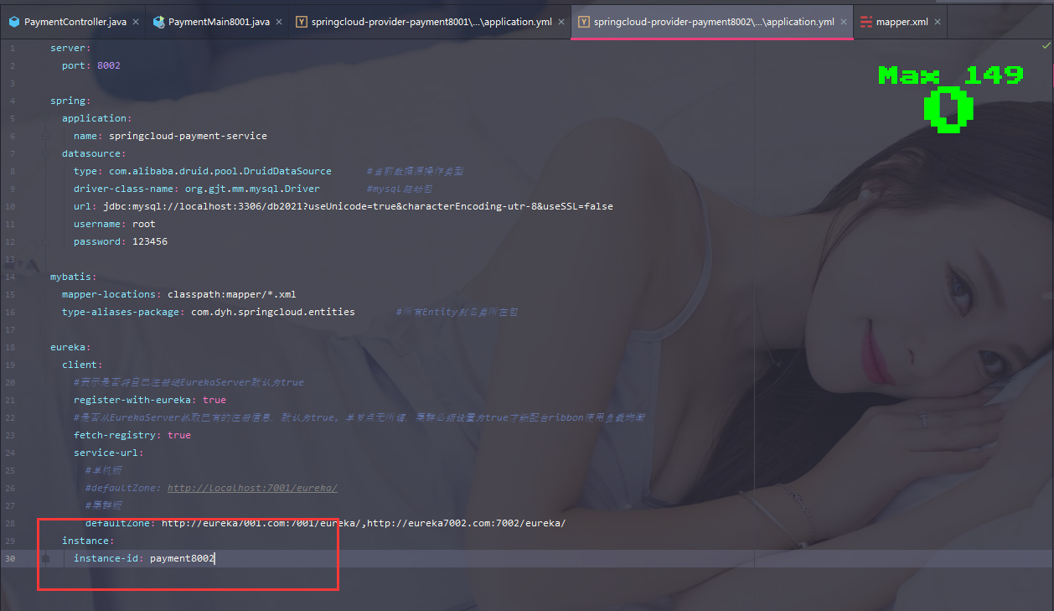Place the caret after payment8002 on line 30

coord(215,558)
